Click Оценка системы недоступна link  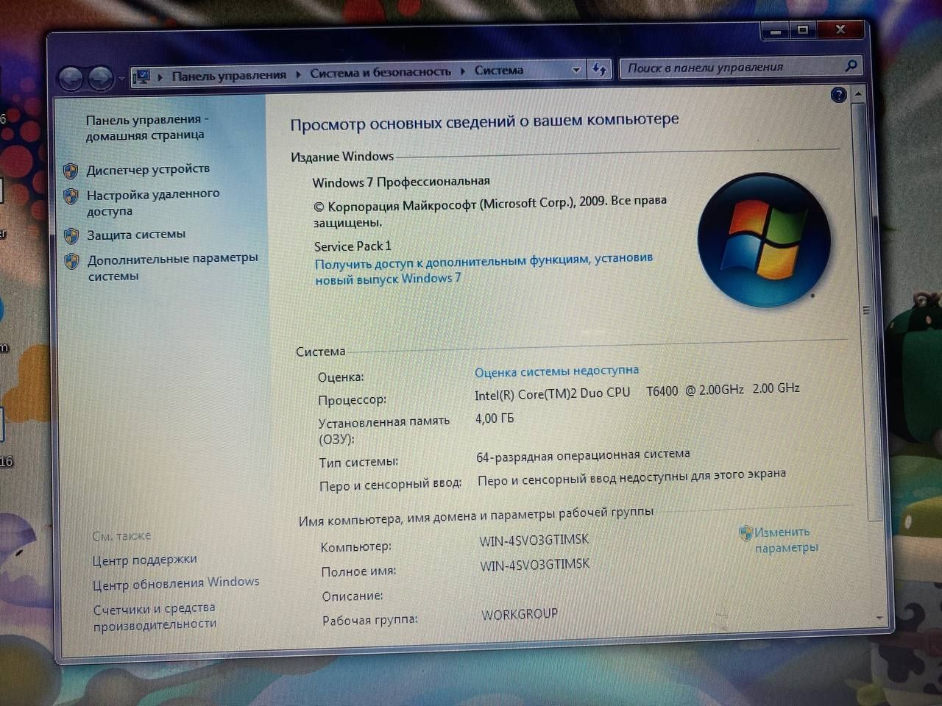(x=556, y=371)
